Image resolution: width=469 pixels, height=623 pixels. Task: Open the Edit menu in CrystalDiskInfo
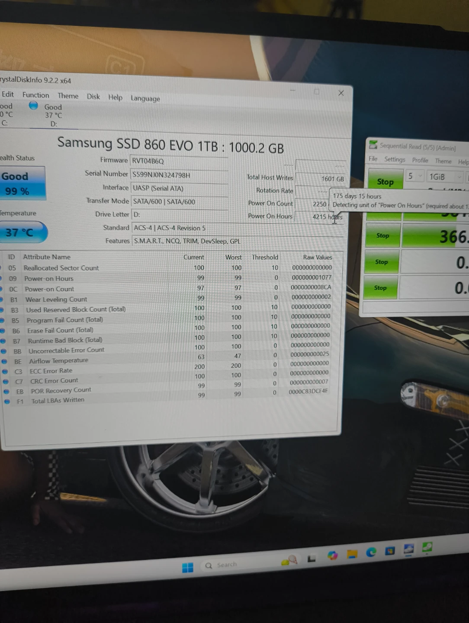click(8, 94)
